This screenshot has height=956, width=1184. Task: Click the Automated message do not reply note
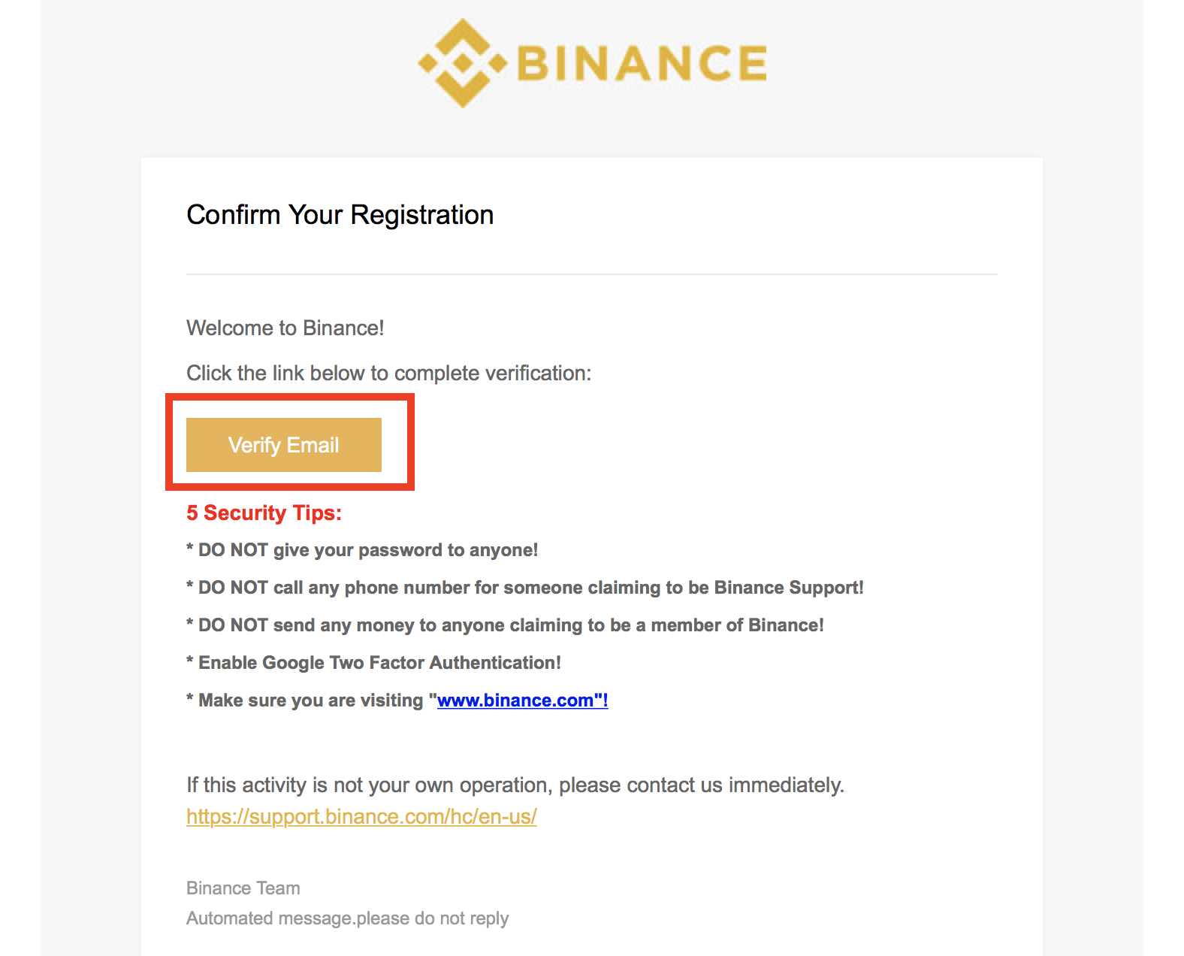coord(348,918)
